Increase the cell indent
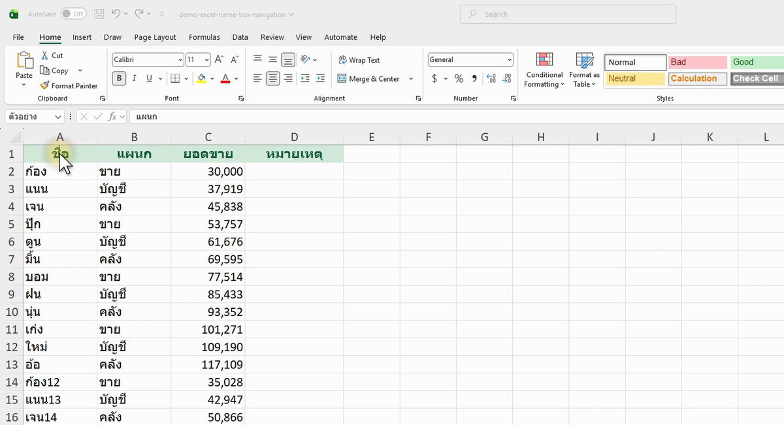Viewport: 784px width, 425px height. (x=320, y=78)
